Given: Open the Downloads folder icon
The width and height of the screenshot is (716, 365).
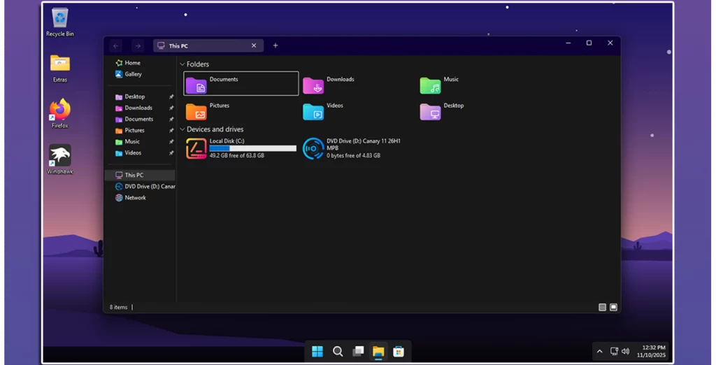Looking at the screenshot, I should point(313,85).
